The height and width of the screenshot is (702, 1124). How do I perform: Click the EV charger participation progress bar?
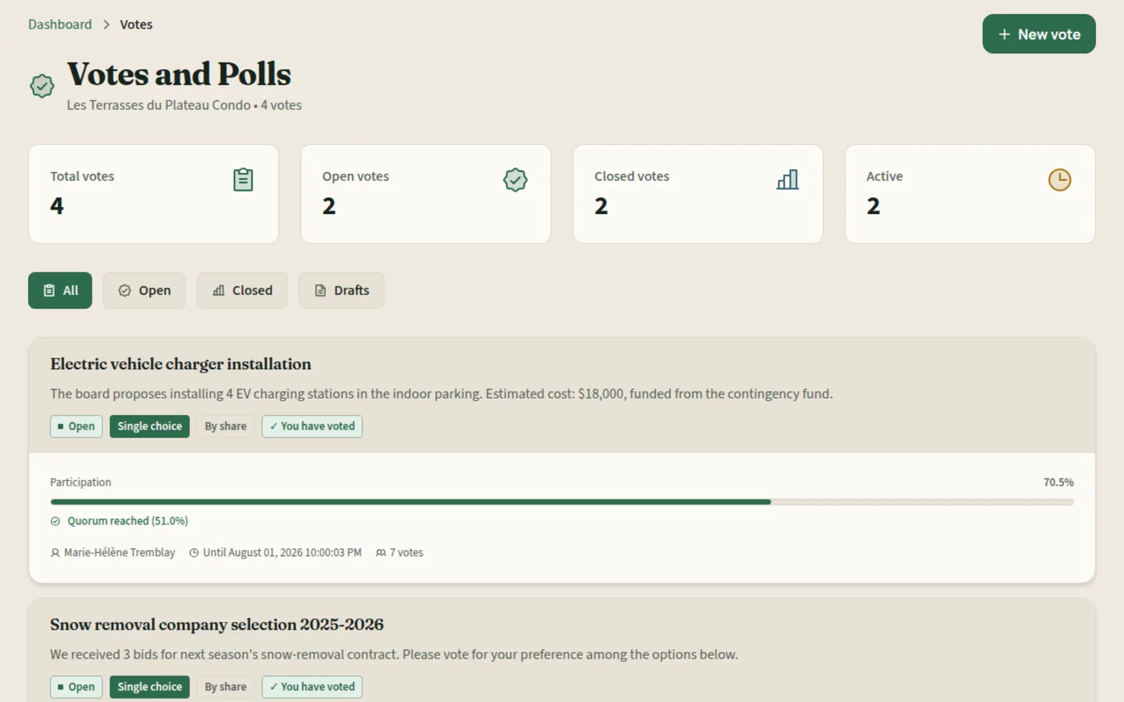(562, 502)
